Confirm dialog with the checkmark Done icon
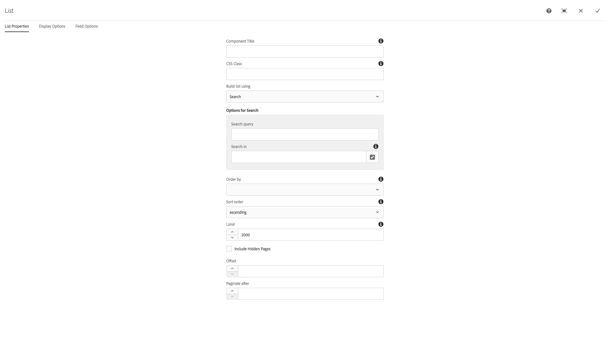The width and height of the screenshot is (610, 343). coord(598,11)
